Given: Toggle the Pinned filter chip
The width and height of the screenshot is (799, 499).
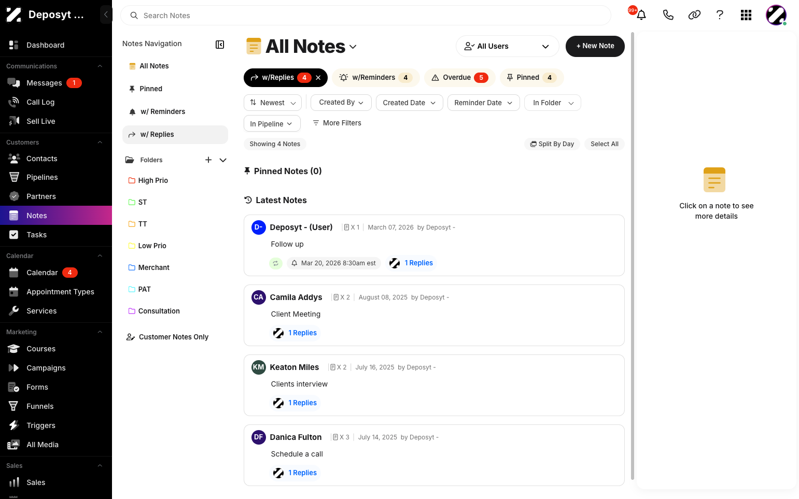Looking at the screenshot, I should [531, 78].
